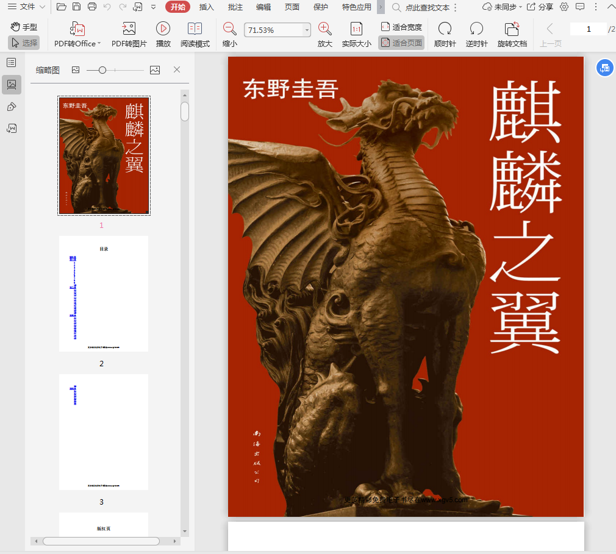Click the 缩小 zoom out icon
Screen dimensions: 616x554
pos(229,29)
